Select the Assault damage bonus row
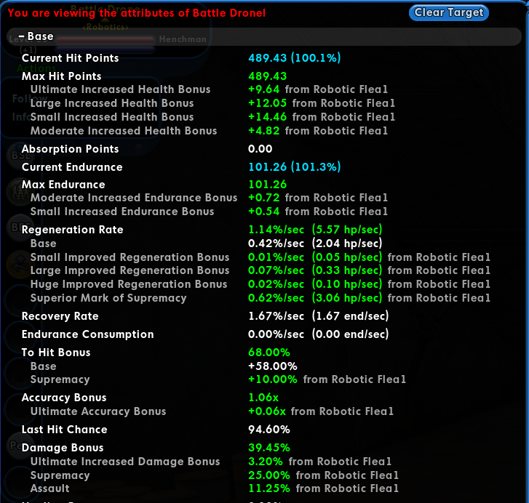 (215, 488)
